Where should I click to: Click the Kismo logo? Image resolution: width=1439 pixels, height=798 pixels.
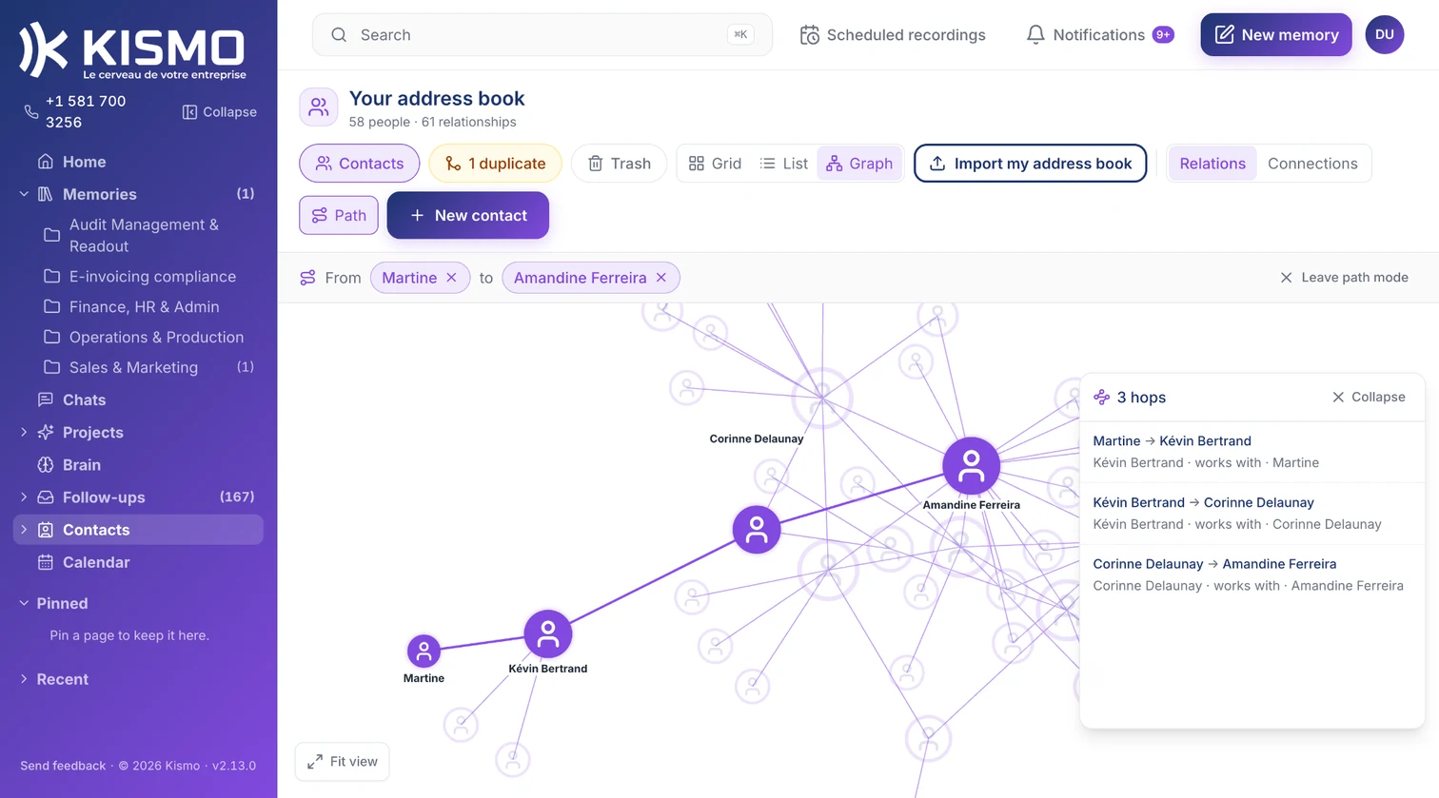132,50
